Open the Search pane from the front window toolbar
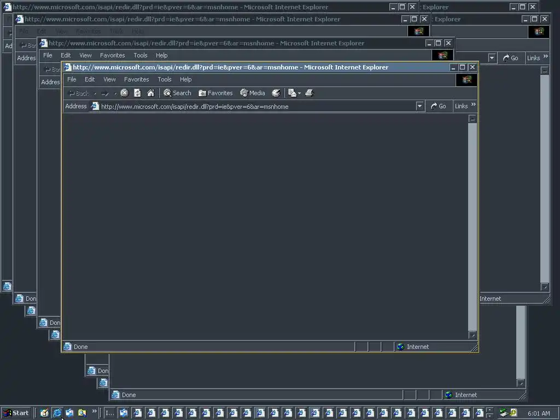Viewport: 560px width, 420px height. (x=177, y=93)
